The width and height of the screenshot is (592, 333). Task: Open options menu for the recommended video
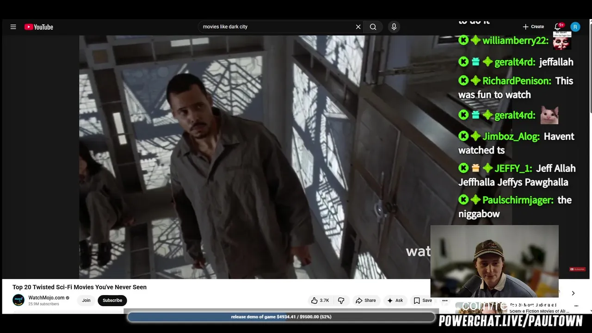point(576,306)
